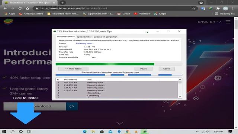This screenshot has height=134, width=238.
Task: Minimize the IDM download dialog
Action: [x=157, y=31]
